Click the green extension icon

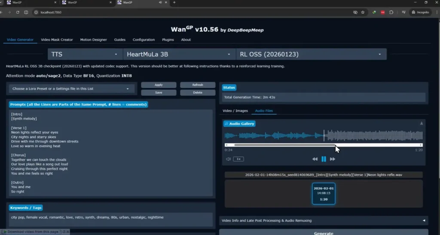point(374,12)
